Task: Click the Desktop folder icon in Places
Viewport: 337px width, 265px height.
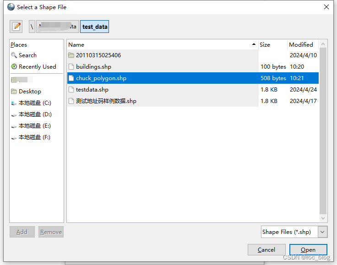Action: pos(14,92)
